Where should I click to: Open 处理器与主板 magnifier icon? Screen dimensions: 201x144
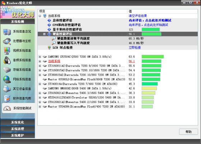point(7,41)
